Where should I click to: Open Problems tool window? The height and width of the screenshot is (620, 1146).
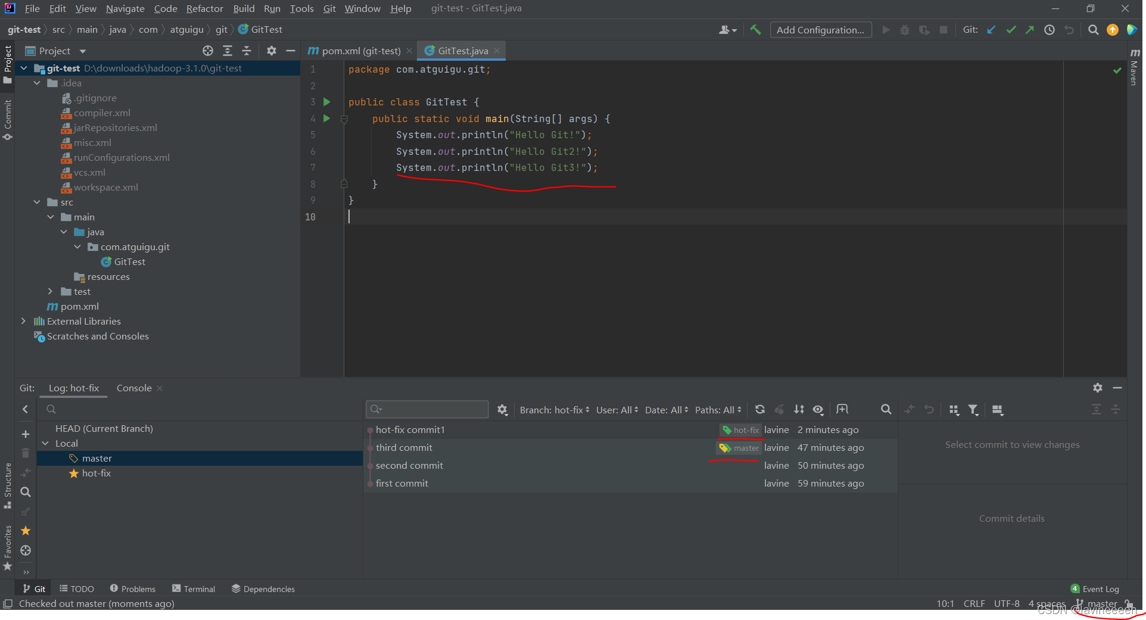click(x=132, y=589)
